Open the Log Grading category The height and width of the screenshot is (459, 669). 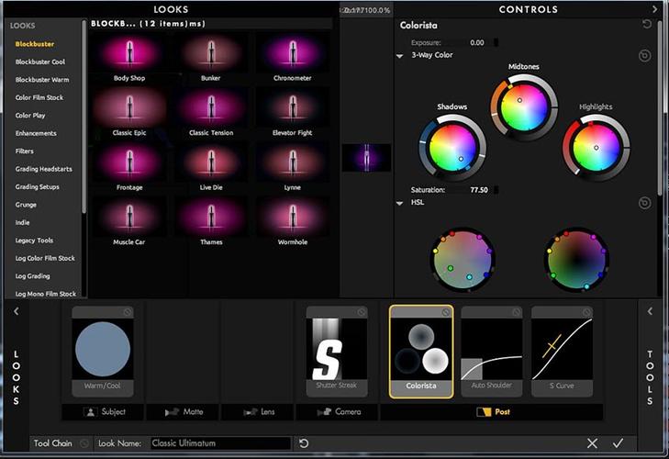coord(32,276)
